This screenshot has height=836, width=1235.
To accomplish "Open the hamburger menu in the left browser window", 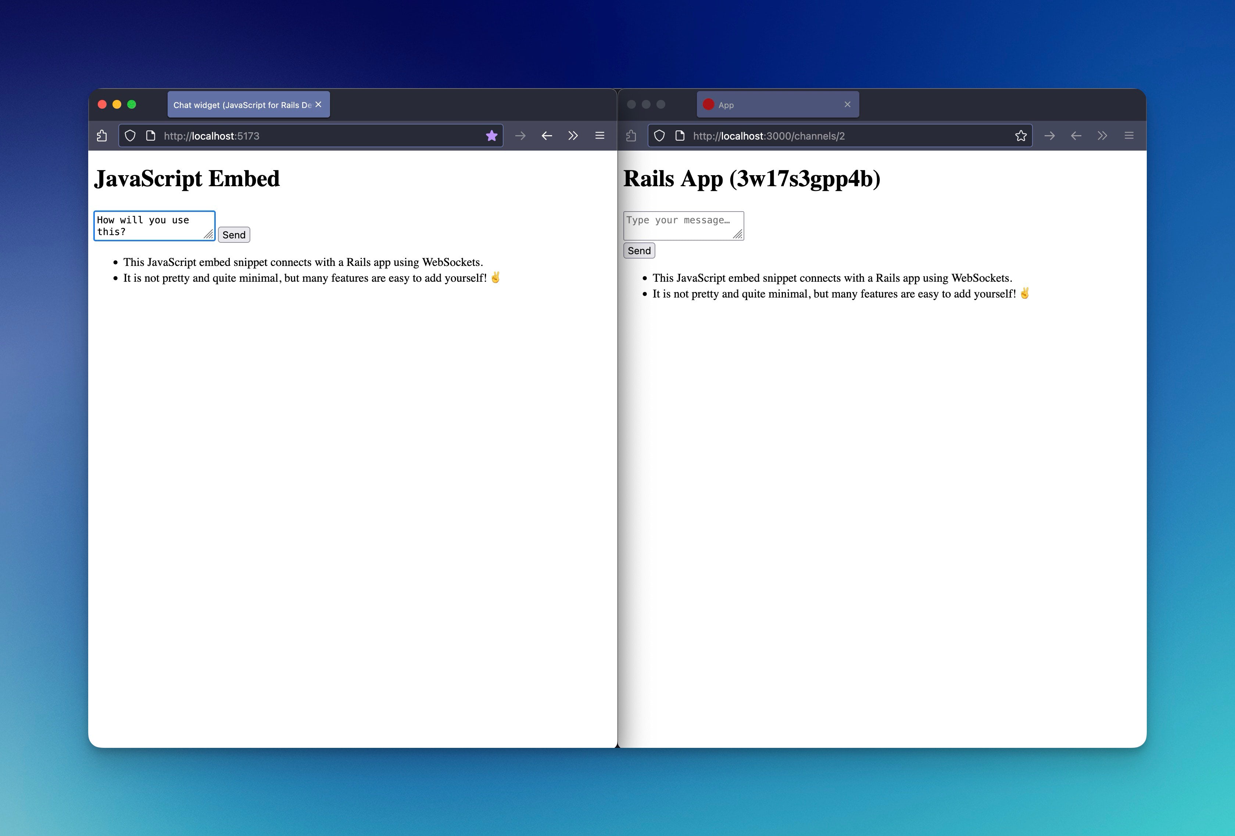I will click(600, 136).
